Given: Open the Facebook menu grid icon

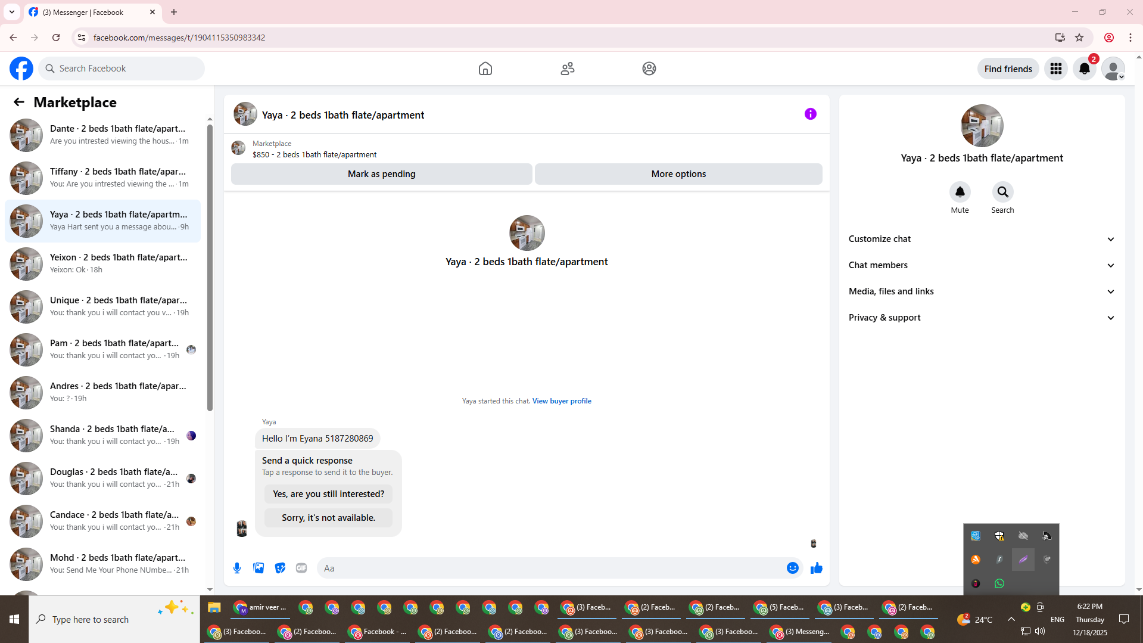Looking at the screenshot, I should pyautogui.click(x=1056, y=69).
